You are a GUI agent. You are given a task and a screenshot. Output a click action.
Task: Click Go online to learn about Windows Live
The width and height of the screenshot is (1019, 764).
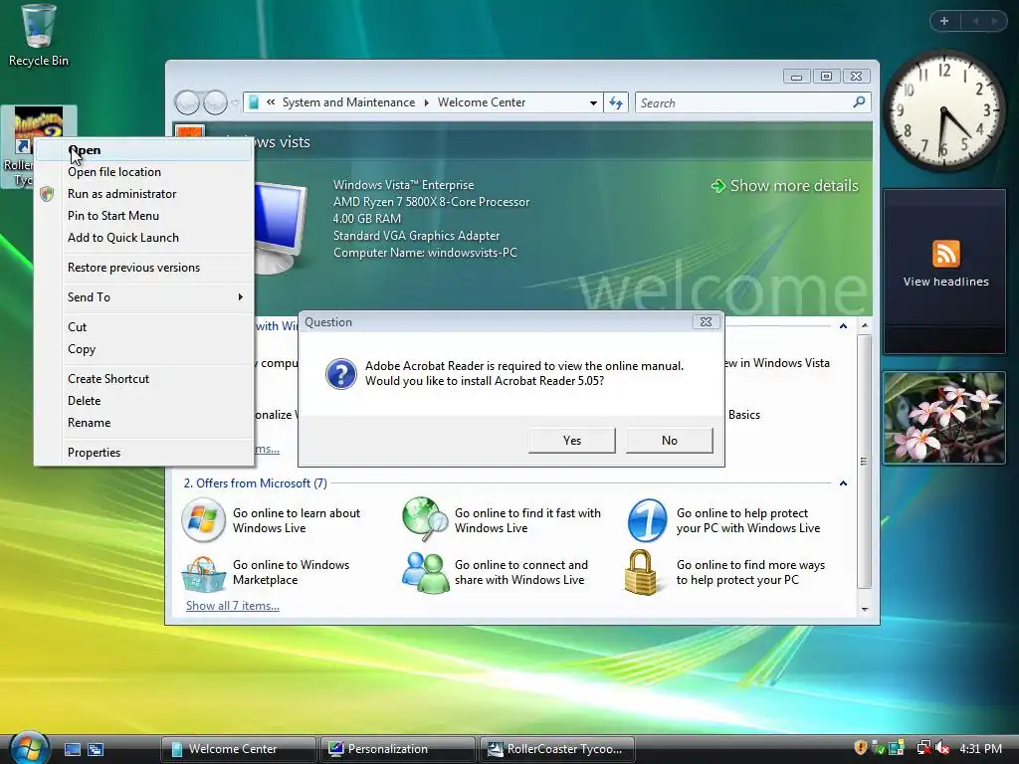point(297,520)
